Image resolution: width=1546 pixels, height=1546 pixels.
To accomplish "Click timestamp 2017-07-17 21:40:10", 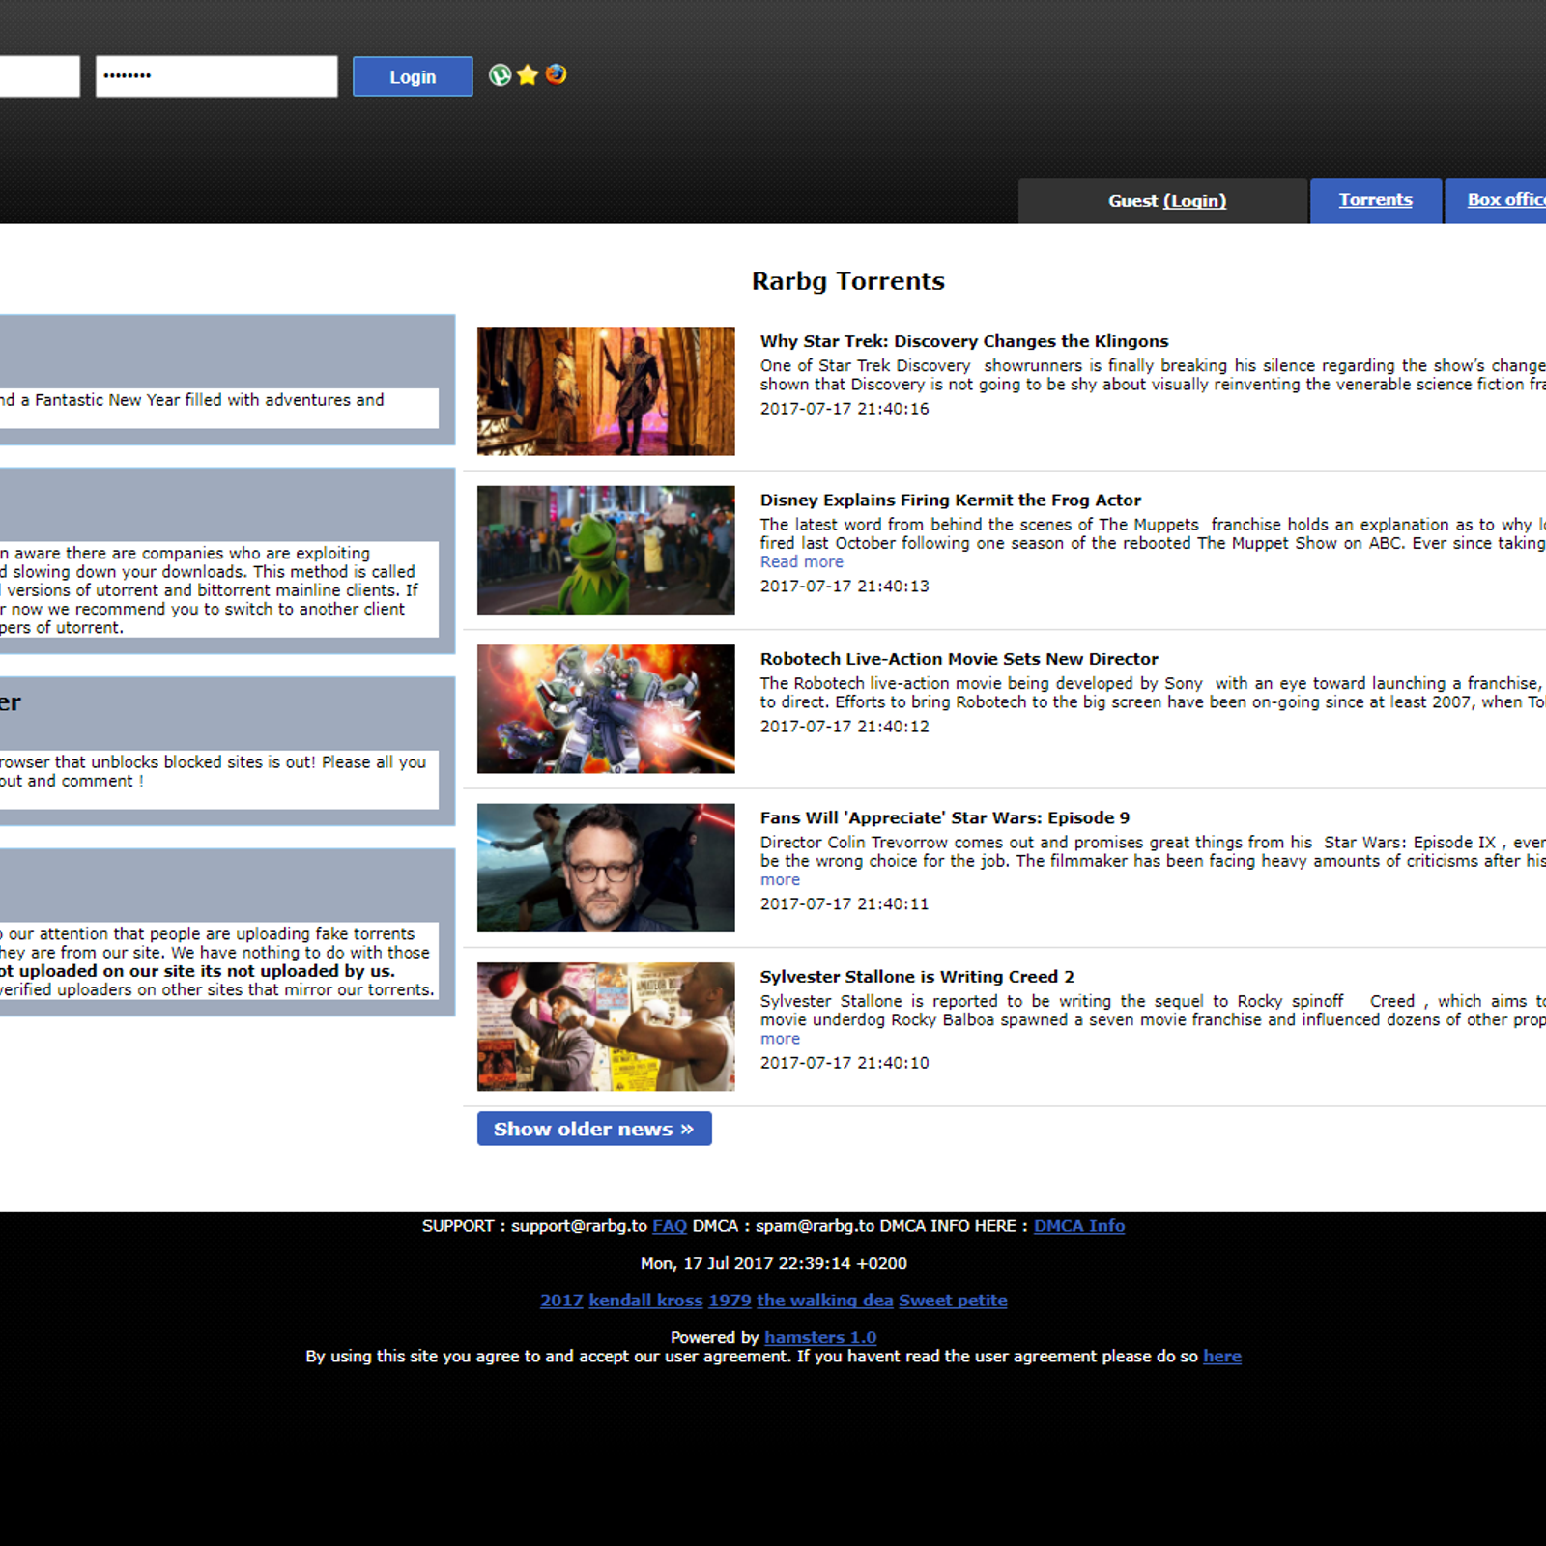I will pyautogui.click(x=845, y=1063).
